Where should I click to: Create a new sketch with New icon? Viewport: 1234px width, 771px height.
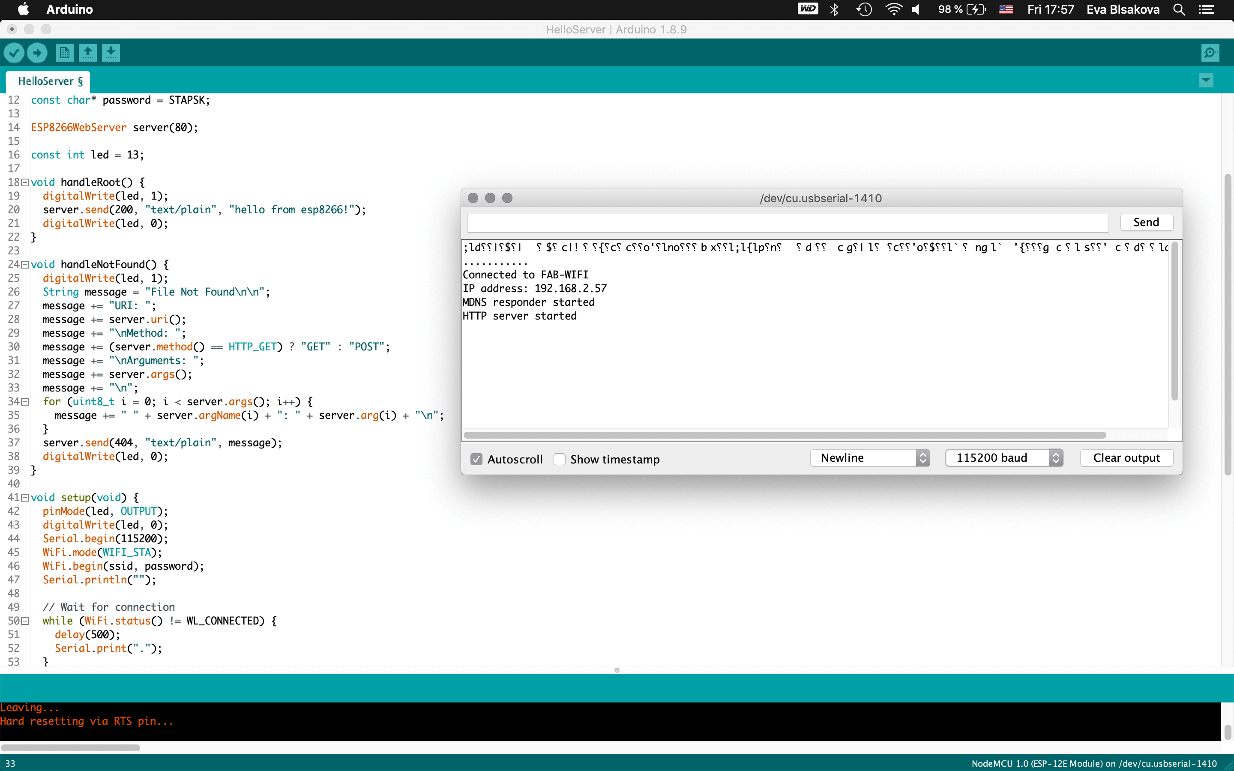pyautogui.click(x=64, y=53)
